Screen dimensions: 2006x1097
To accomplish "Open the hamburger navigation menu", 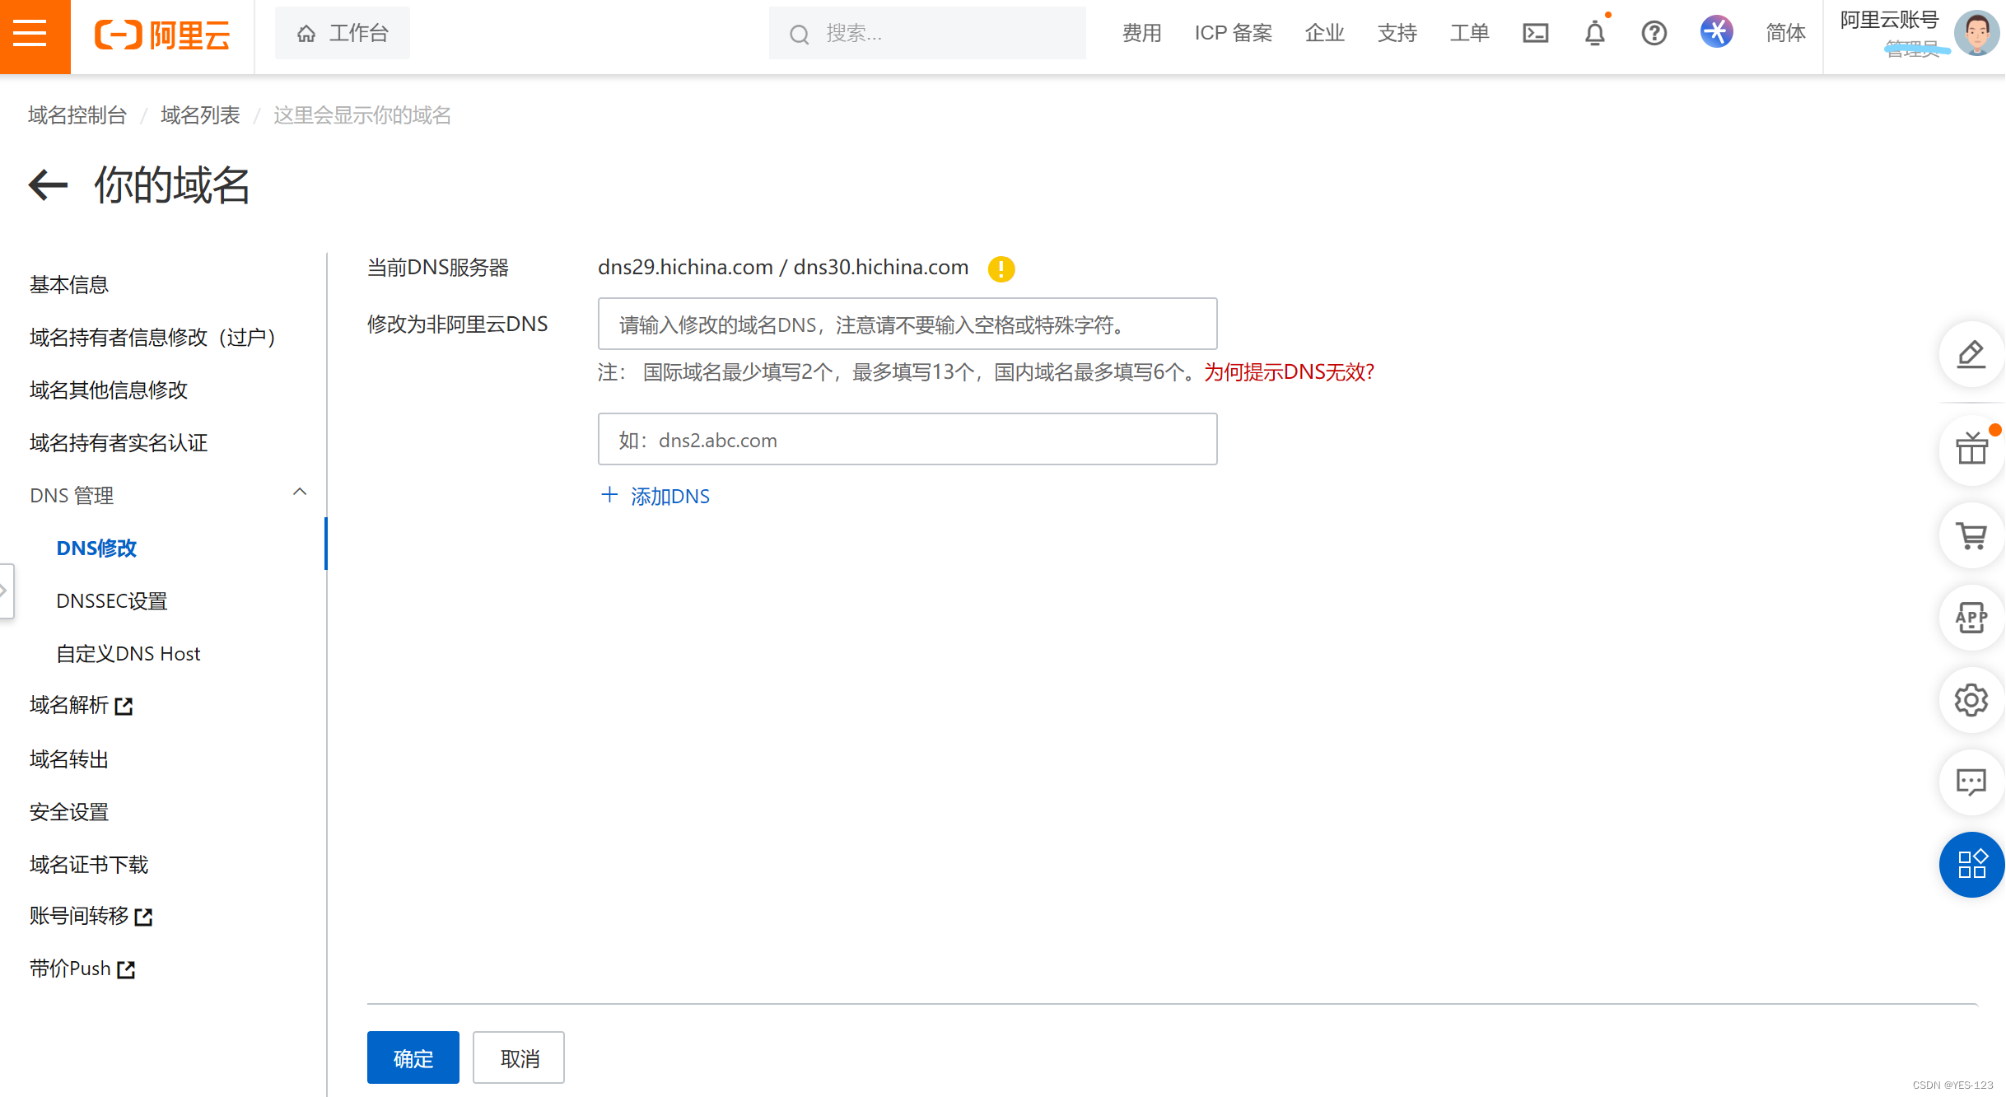I will pyautogui.click(x=30, y=34).
